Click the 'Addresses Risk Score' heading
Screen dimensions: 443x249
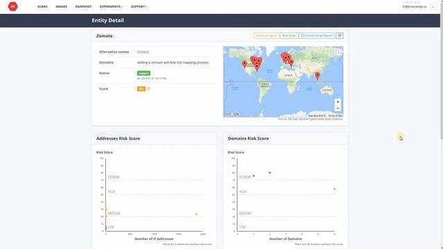point(118,138)
